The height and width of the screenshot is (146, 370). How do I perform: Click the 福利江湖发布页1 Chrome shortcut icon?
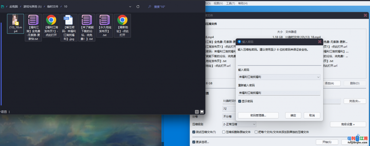[x=51, y=20]
